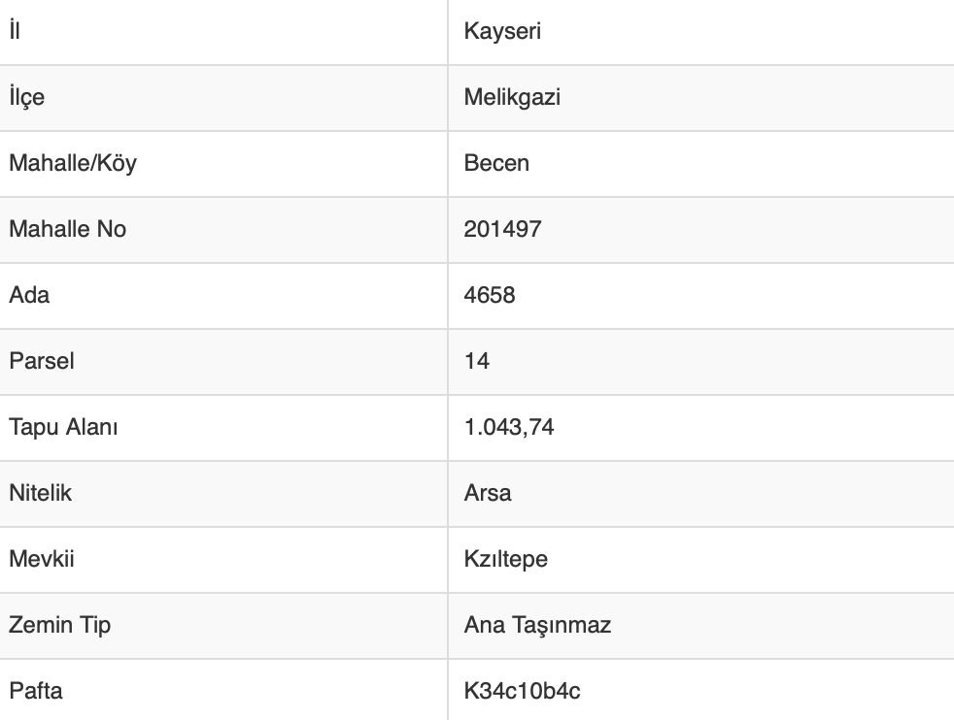The height and width of the screenshot is (720, 954).
Task: Select the Ana Taşınmaz value
Action: pos(537,625)
